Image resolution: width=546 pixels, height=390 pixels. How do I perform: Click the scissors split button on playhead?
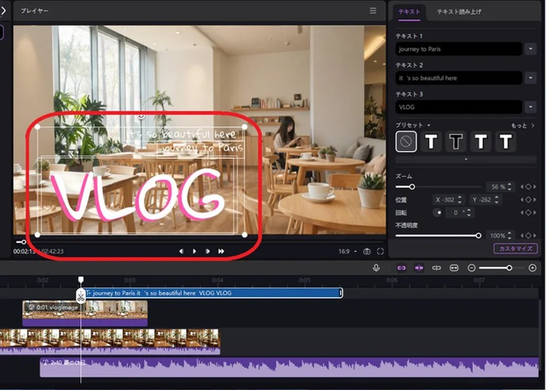pyautogui.click(x=81, y=297)
